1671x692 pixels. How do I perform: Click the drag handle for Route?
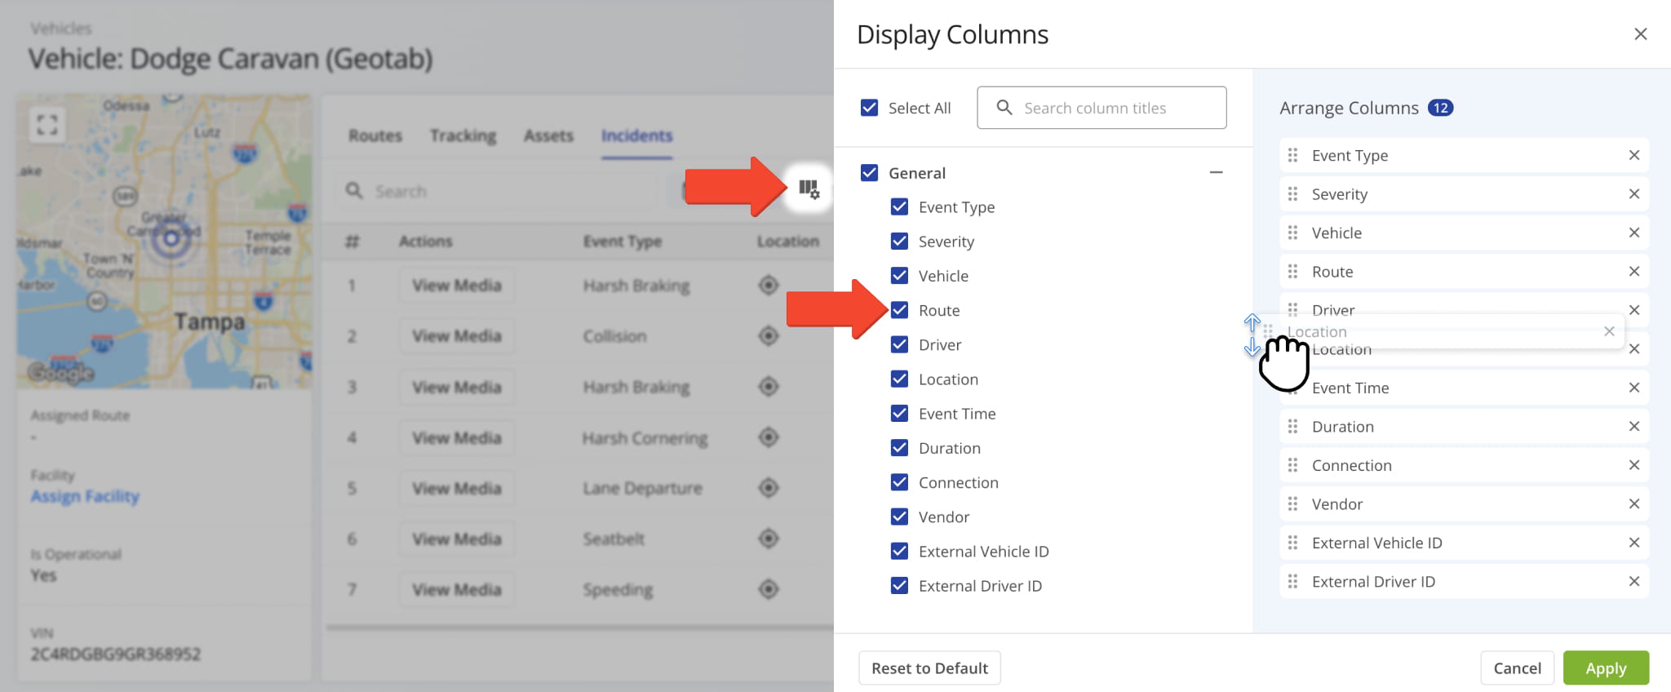pyautogui.click(x=1292, y=272)
